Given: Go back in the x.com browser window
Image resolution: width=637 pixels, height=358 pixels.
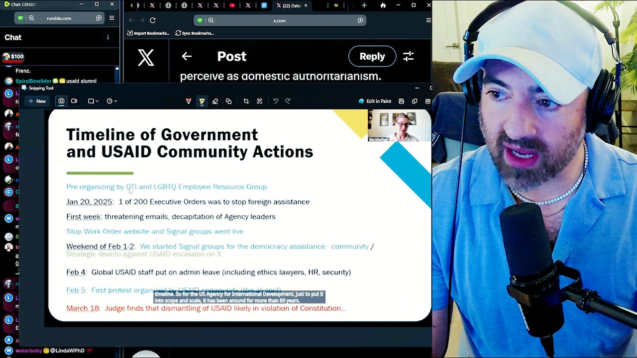Looking at the screenshot, I should (131, 20).
